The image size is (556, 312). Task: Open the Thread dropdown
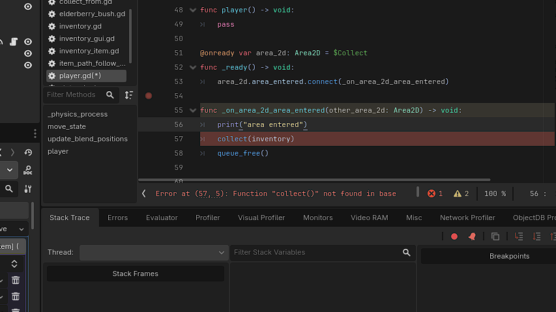(153, 253)
